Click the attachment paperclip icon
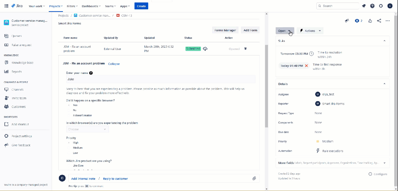398x191 pixels. [x=254, y=178]
